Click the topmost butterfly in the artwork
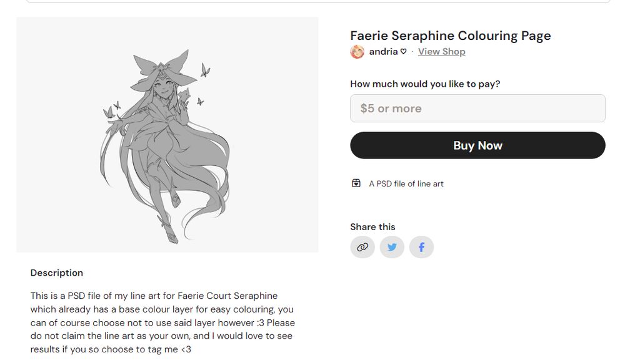 [x=204, y=70]
